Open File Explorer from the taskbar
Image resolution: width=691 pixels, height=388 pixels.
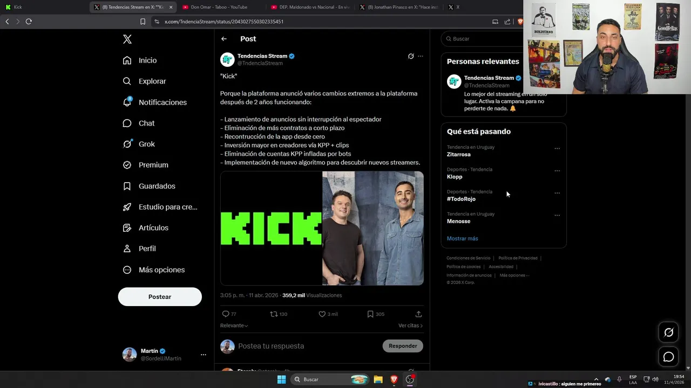tap(378, 379)
